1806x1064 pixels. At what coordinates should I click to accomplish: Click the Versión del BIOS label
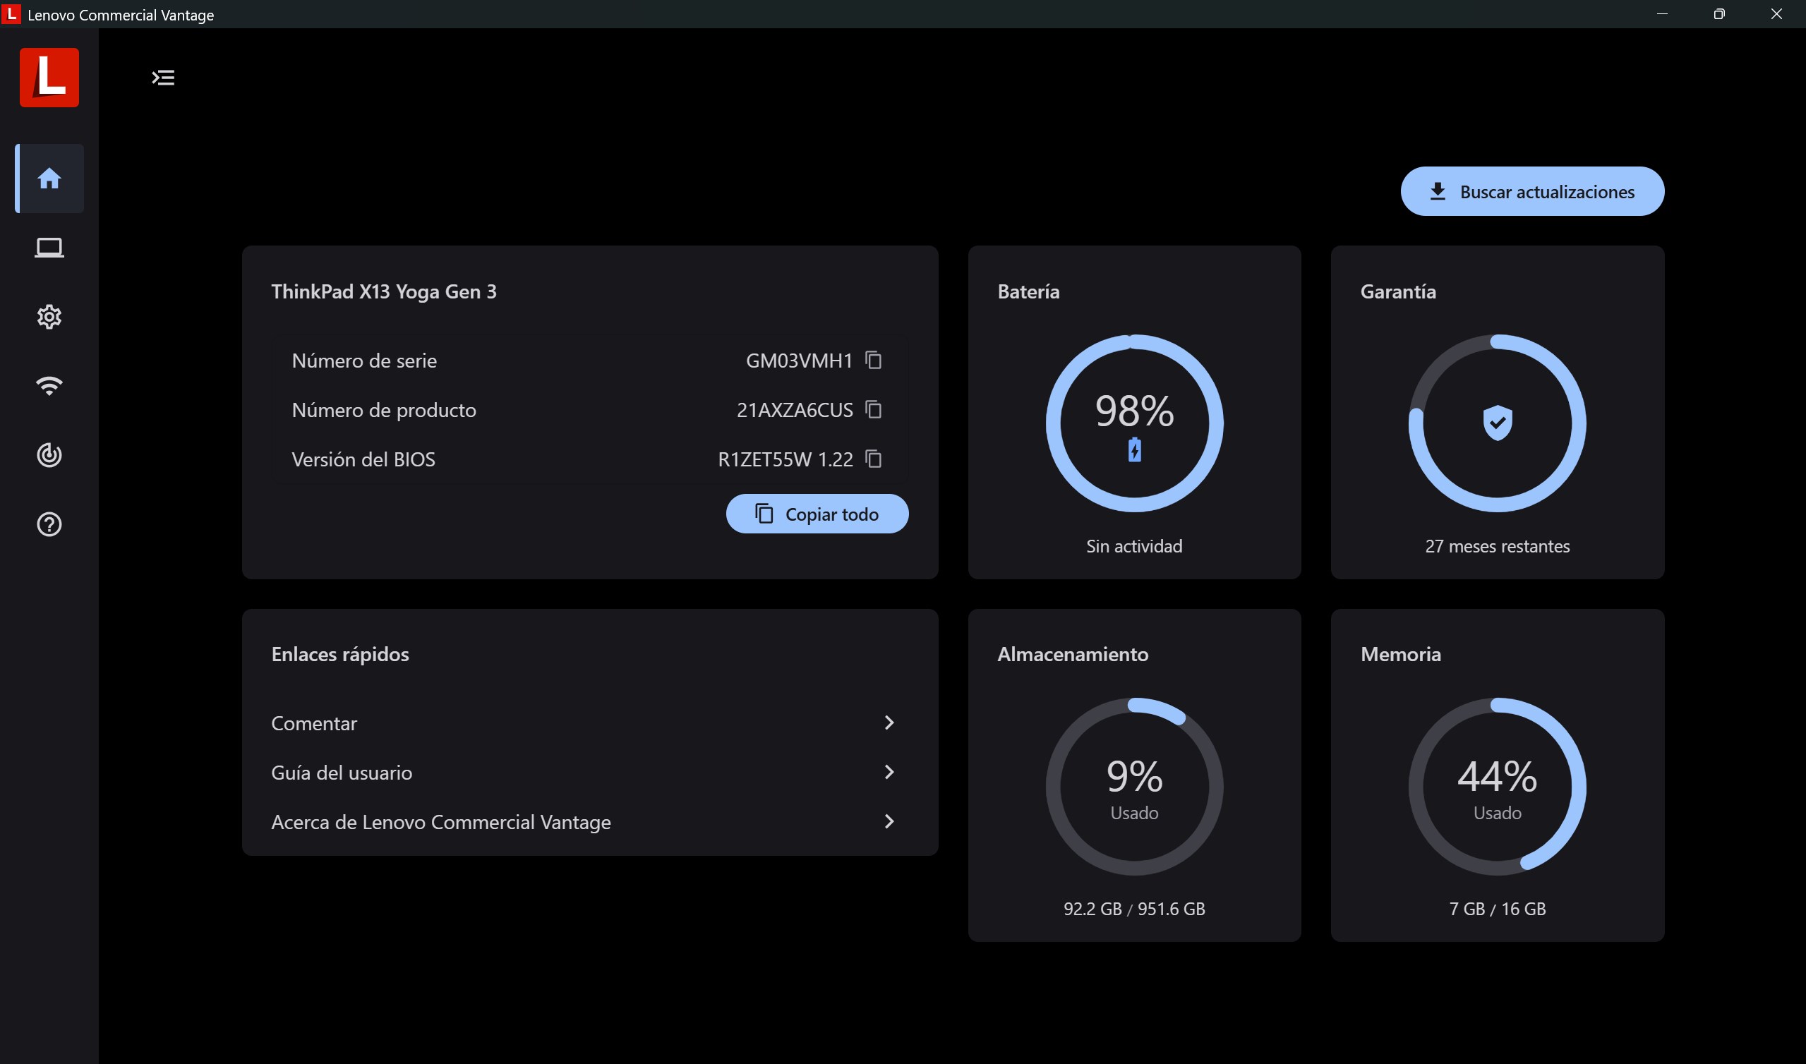[363, 459]
